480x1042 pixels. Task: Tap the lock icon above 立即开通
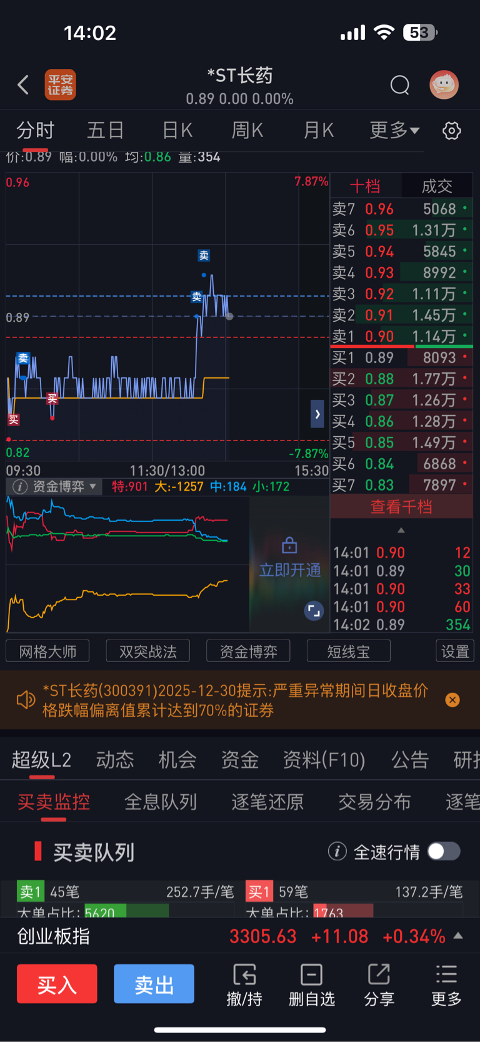[x=289, y=545]
